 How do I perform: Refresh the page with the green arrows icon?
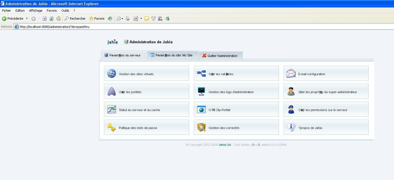51,19
